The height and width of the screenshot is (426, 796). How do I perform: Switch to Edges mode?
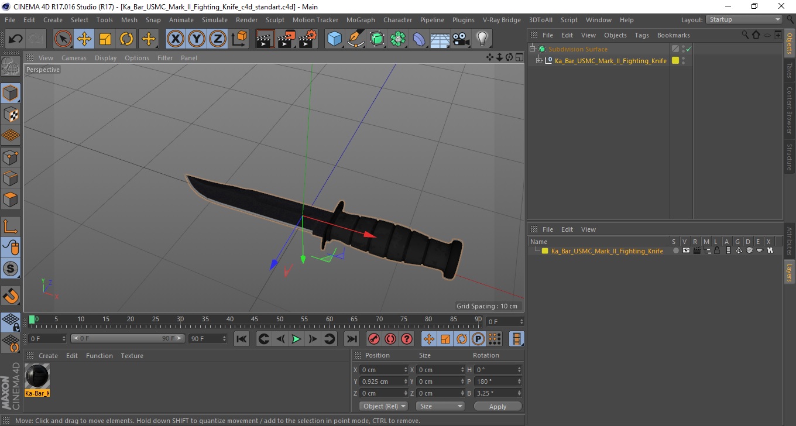click(x=11, y=178)
